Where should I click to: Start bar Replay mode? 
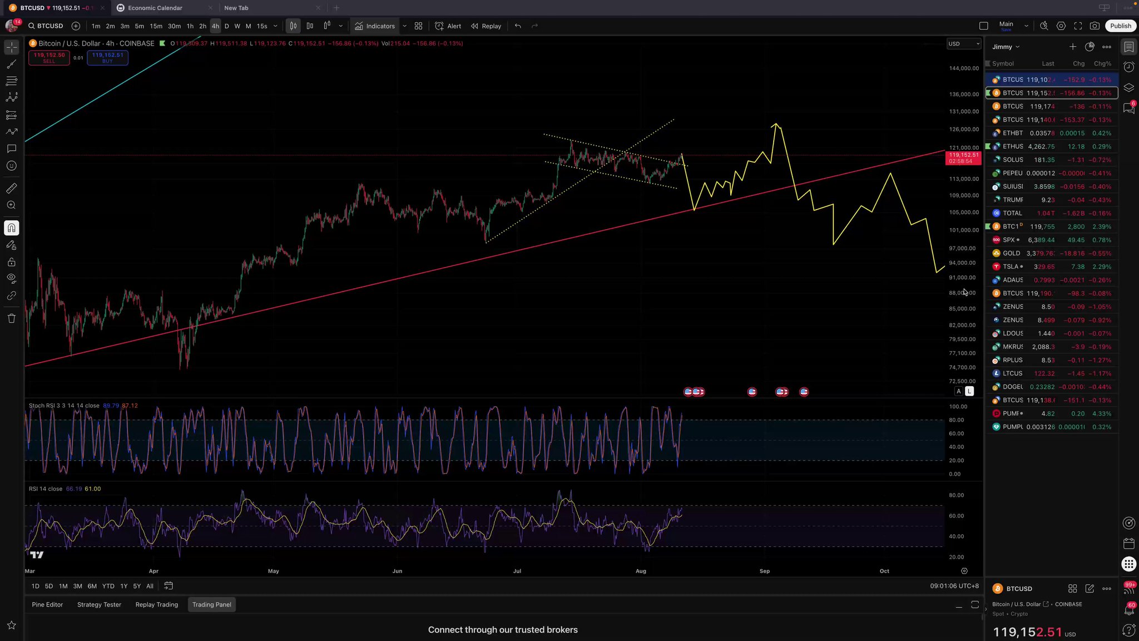coord(486,26)
